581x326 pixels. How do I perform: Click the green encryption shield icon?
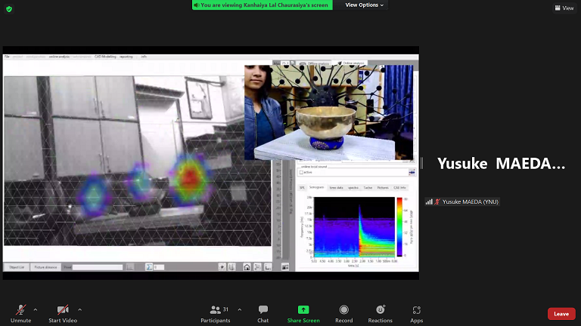8,8
